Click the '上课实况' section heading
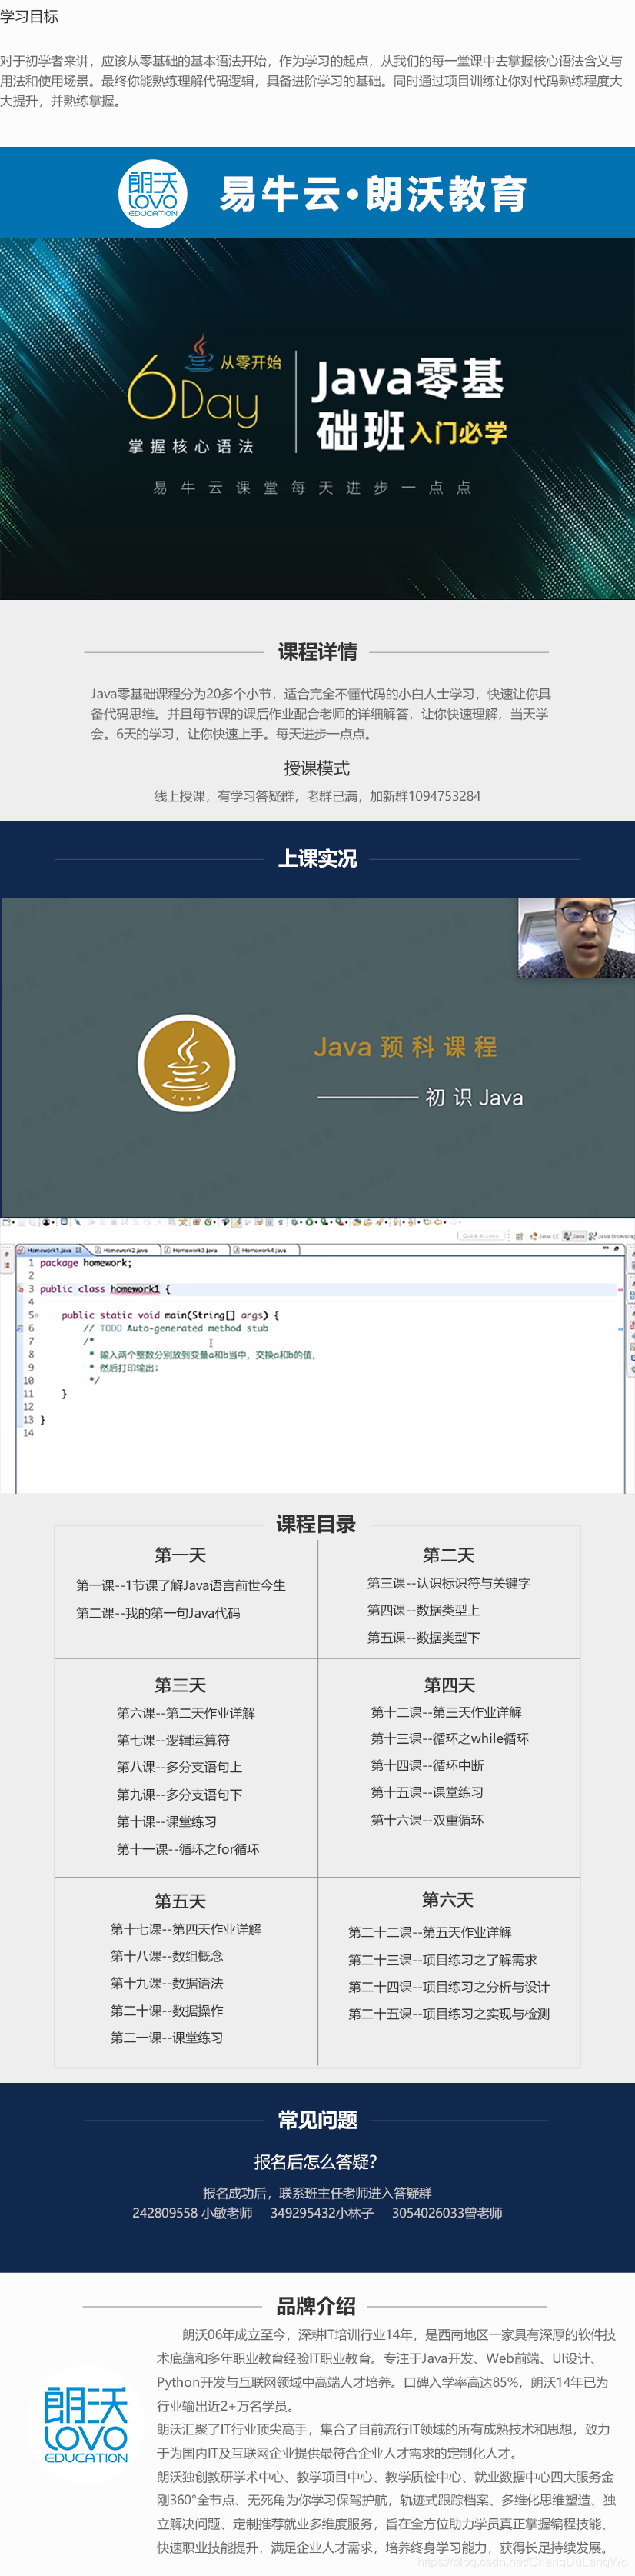635x2576 pixels. [317, 859]
